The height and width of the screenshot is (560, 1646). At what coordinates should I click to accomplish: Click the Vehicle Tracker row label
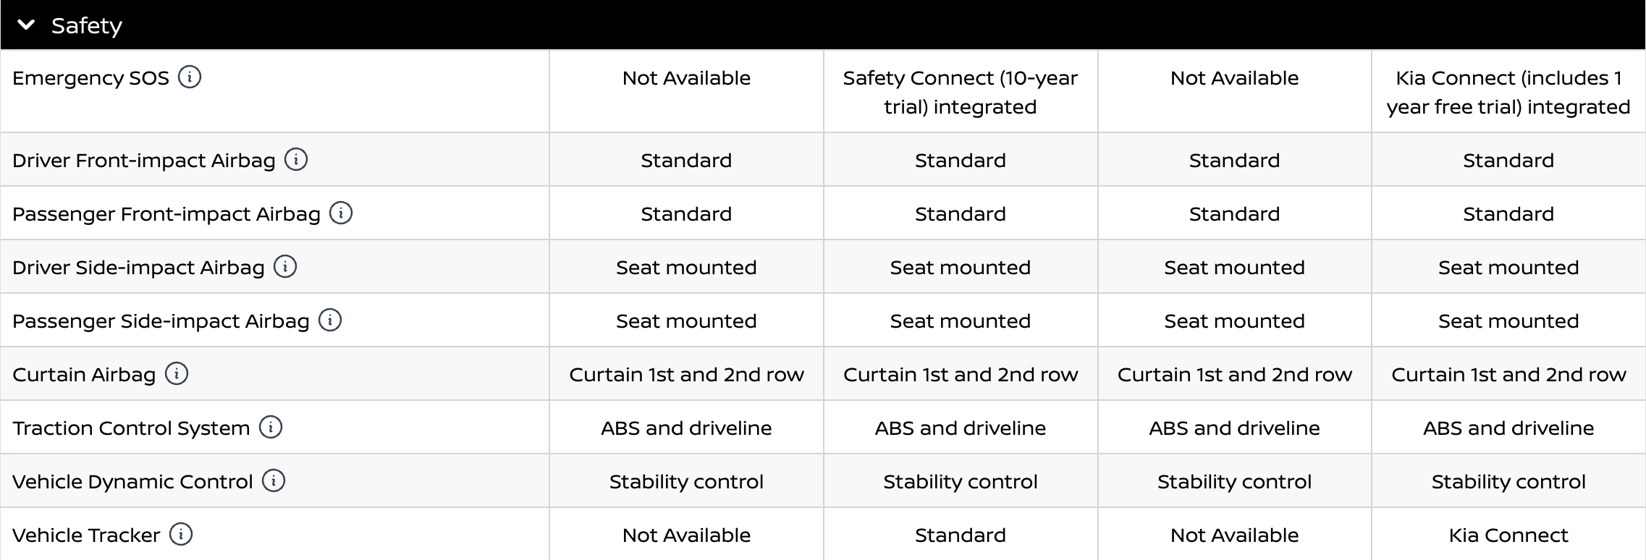86,535
